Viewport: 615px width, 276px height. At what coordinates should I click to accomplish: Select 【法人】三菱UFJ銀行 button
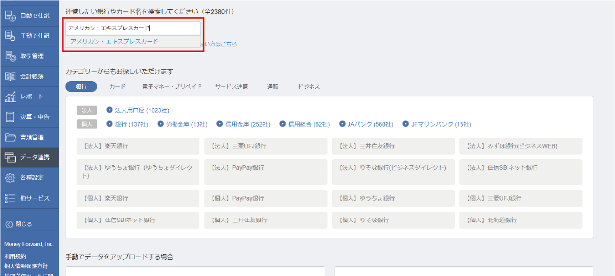pyautogui.click(x=266, y=146)
